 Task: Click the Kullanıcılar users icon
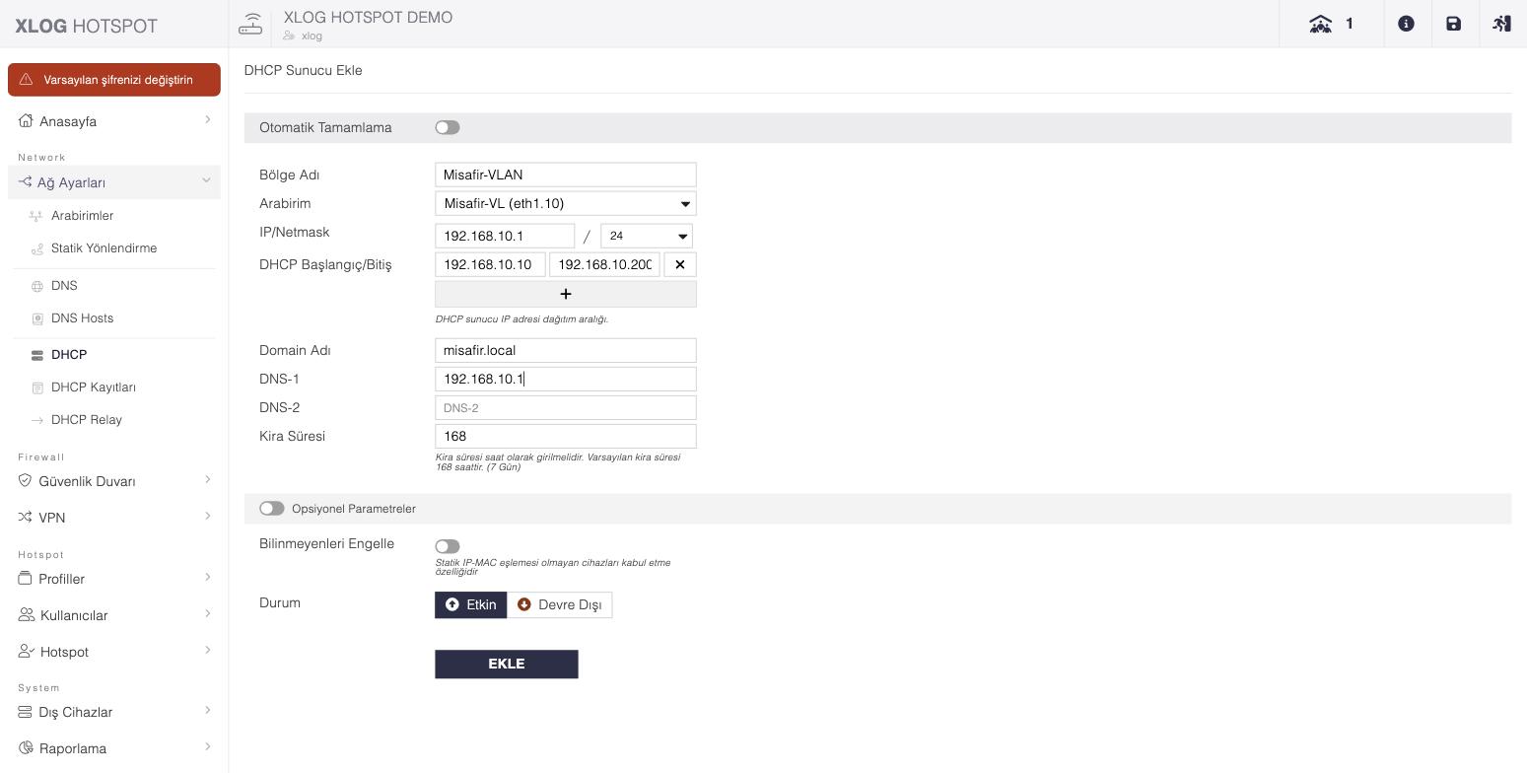[27, 615]
